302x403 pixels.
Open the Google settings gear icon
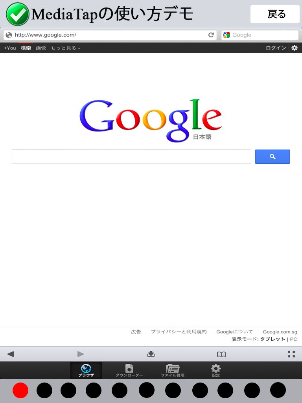(295, 48)
